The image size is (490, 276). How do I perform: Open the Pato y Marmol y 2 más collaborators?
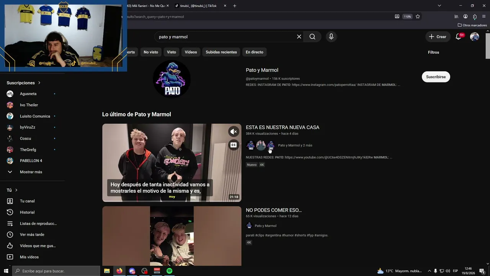point(295,145)
